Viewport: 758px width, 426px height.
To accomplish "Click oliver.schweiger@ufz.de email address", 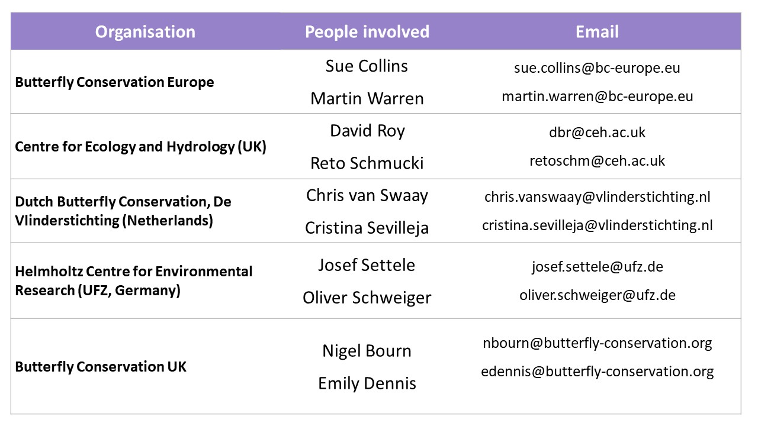I will coord(597,295).
